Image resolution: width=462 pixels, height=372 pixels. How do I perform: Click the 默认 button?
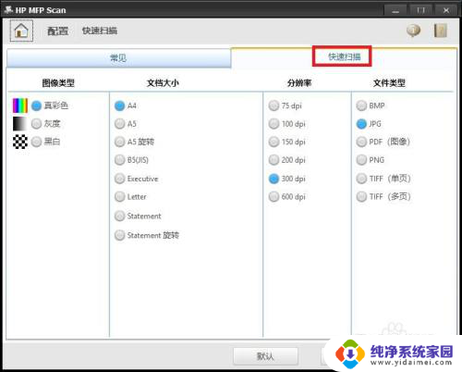265,356
